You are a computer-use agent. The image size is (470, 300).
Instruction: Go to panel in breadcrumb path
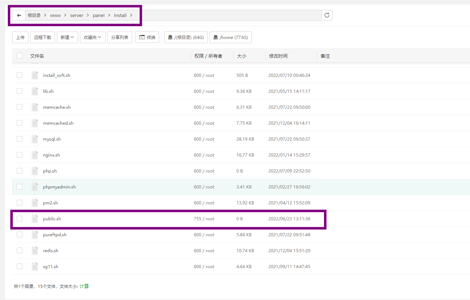99,15
